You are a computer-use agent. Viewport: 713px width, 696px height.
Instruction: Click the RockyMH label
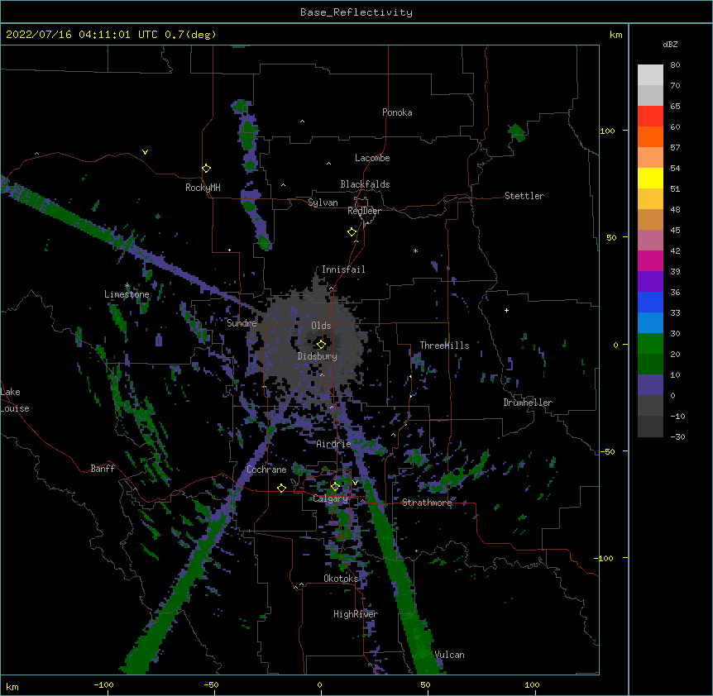click(203, 188)
